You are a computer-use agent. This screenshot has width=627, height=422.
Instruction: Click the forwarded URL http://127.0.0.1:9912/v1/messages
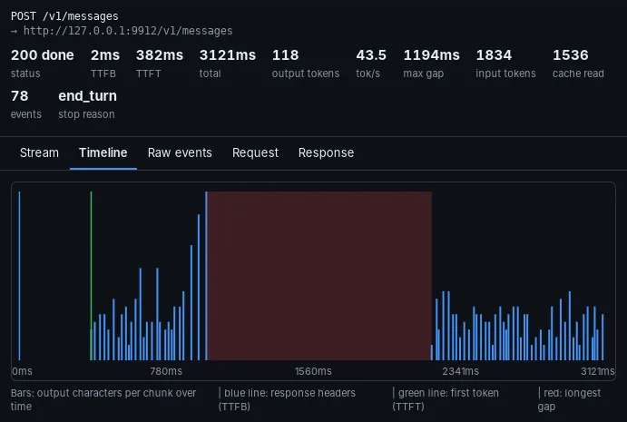click(x=128, y=31)
